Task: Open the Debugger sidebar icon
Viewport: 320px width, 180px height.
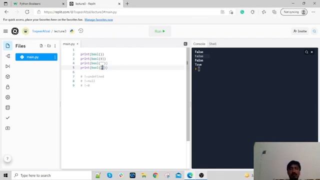Action: coord(8,66)
